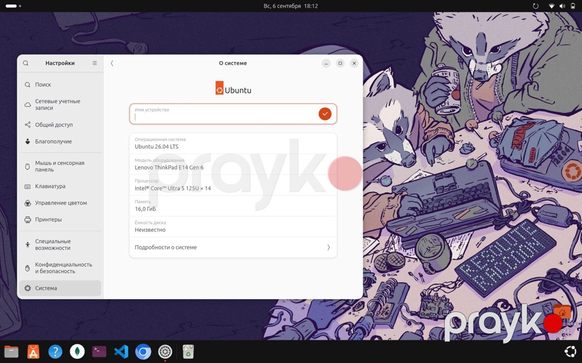Screen dimensions: 582x363
Task: Select Принтеры in the sidebar
Action: [x=60, y=219]
